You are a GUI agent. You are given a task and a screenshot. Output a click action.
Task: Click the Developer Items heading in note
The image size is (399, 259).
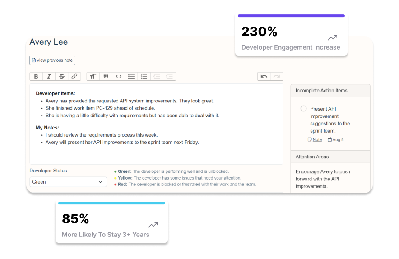click(56, 93)
